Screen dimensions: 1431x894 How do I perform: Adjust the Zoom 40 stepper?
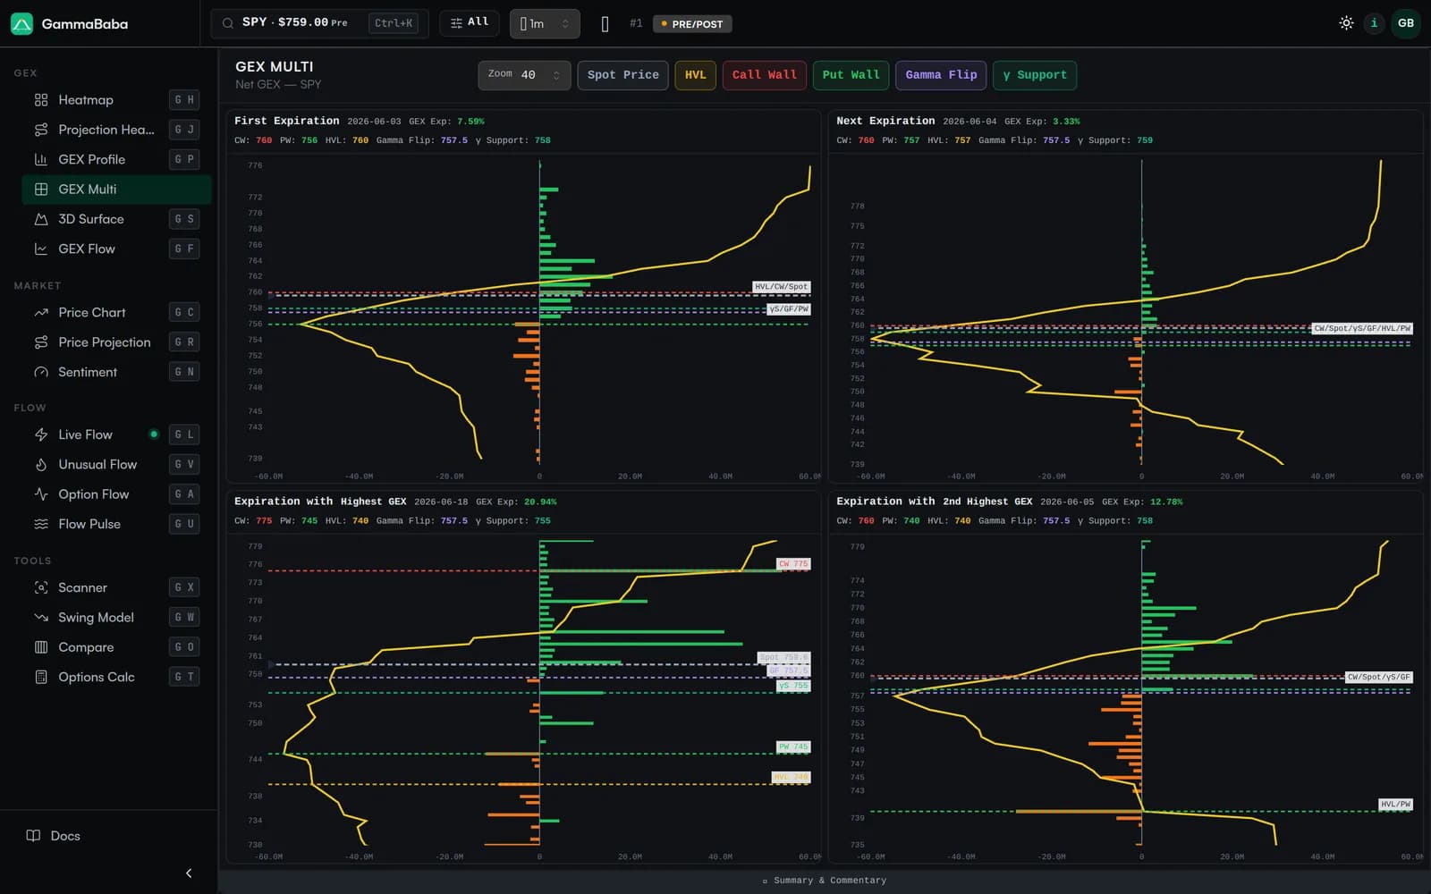(x=524, y=75)
